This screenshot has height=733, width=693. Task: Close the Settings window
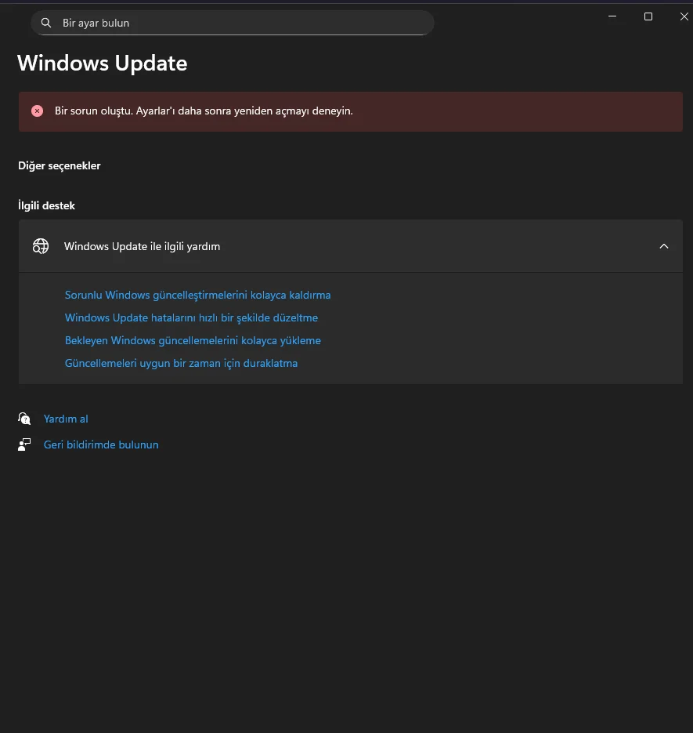684,16
